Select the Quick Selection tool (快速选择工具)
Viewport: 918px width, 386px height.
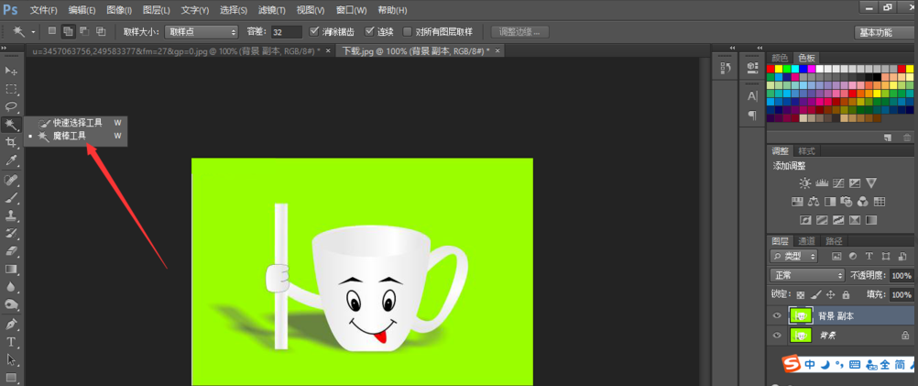(x=77, y=122)
